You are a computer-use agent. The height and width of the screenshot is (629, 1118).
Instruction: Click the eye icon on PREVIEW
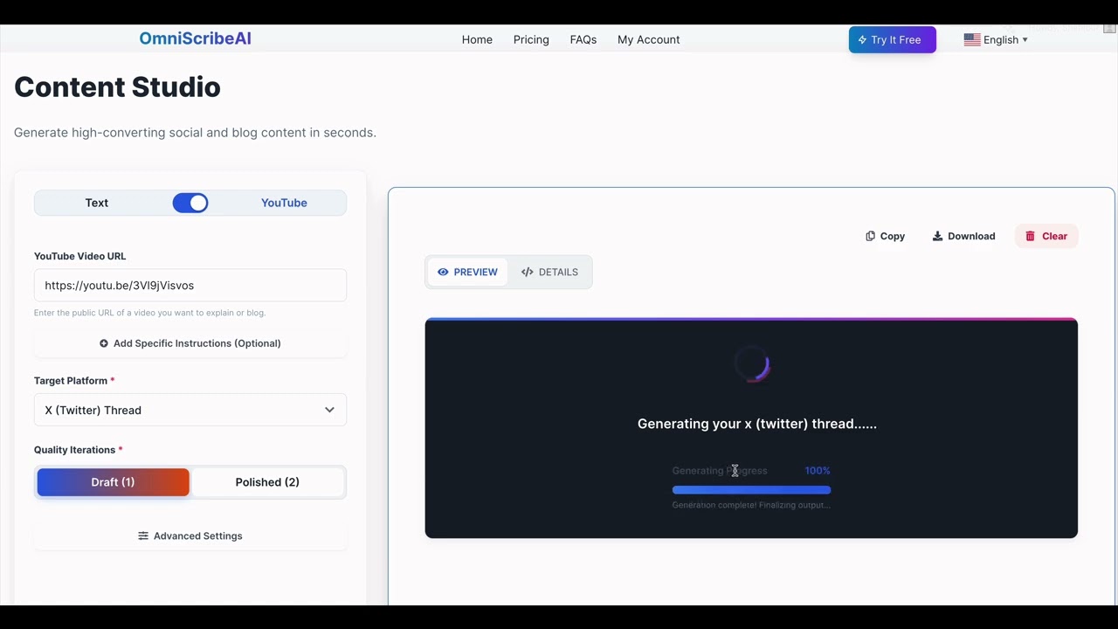443,272
